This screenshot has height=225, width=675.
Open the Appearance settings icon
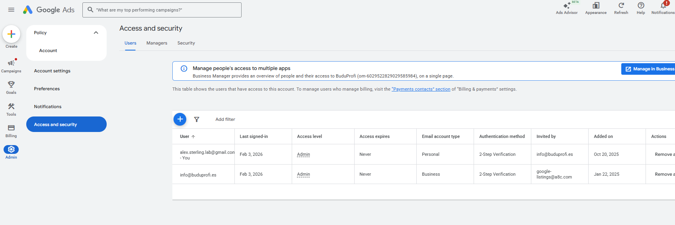tap(596, 6)
